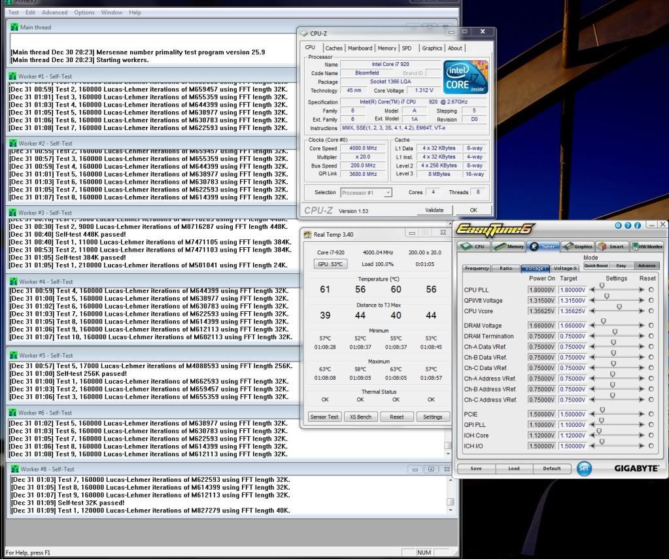
Task: Select the IOH Core reset radio button
Action: coord(651,435)
